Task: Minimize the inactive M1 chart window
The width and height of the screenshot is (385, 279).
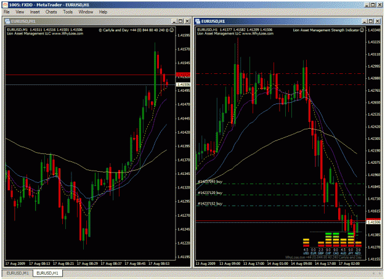Action: click(x=174, y=22)
